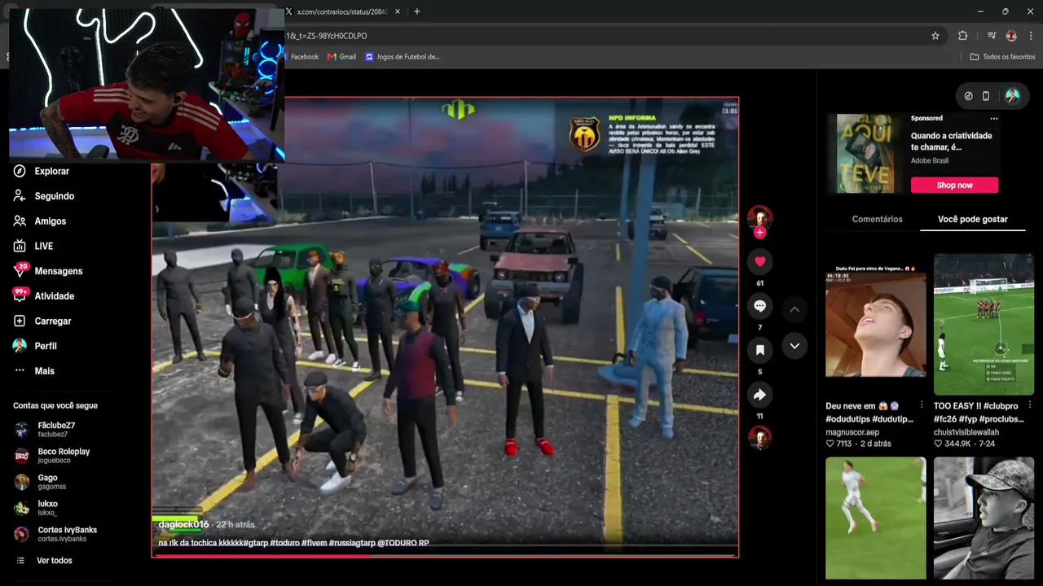
Task: Select the x.com/contrariocs browser tab
Action: pos(342,11)
